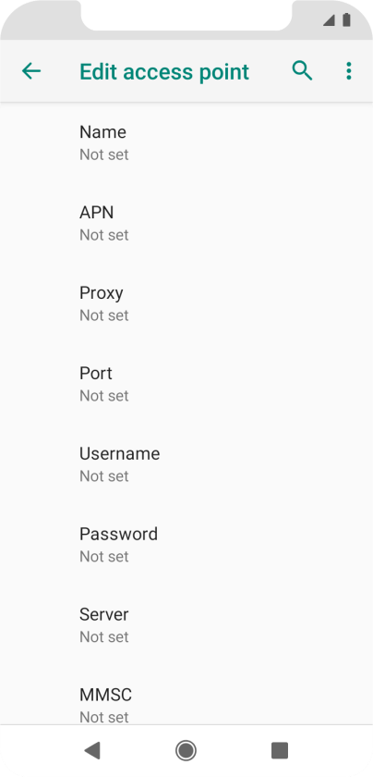Open the Port setting
The height and width of the screenshot is (777, 373).
pos(186,384)
